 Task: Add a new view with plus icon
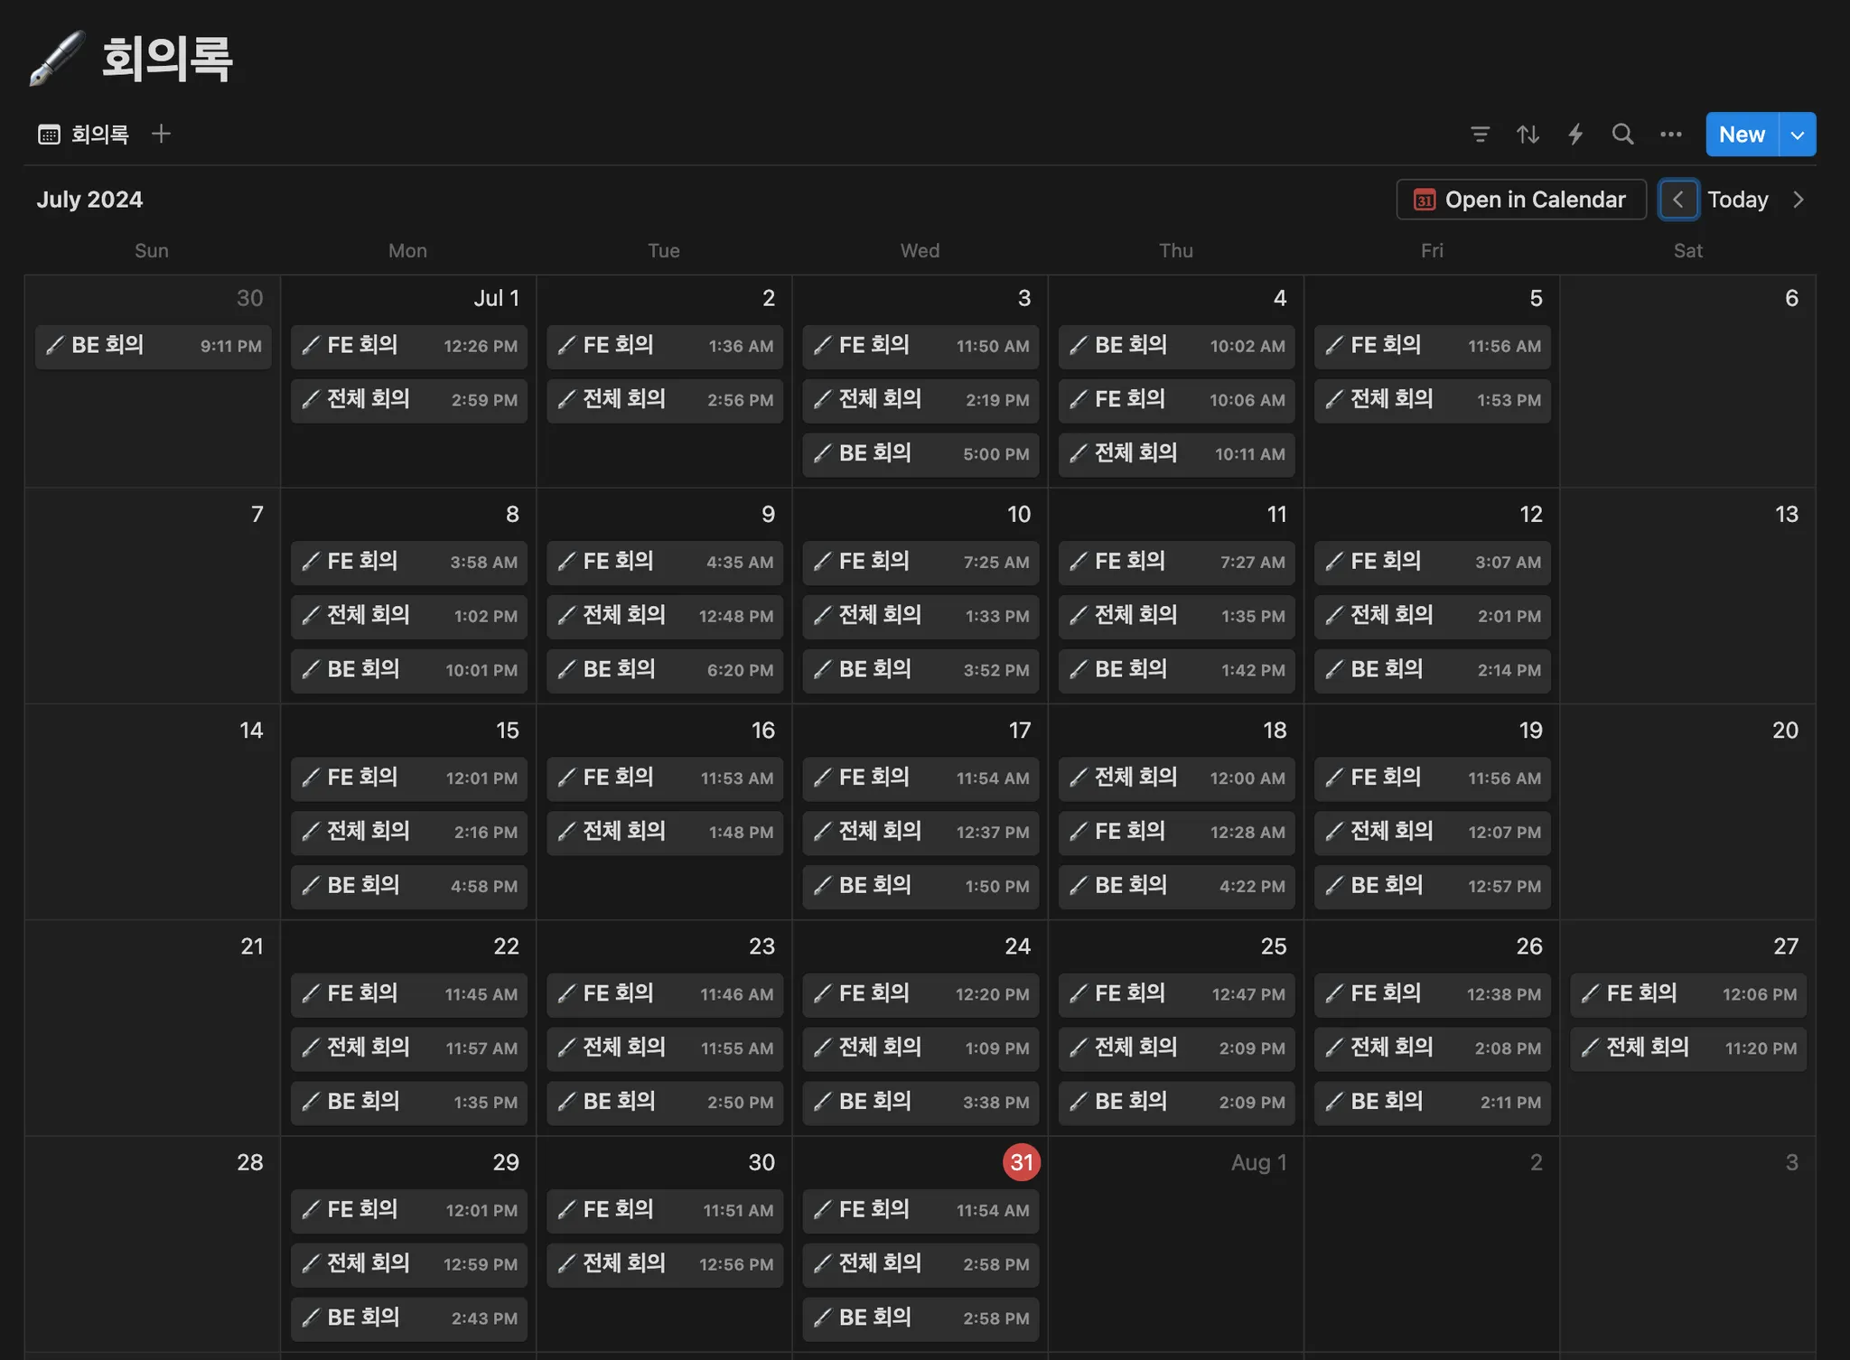161,135
